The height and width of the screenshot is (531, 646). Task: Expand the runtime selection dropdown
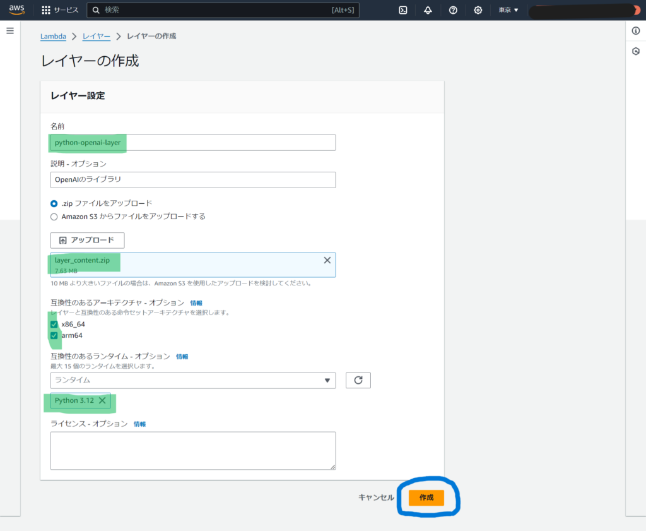coord(192,380)
